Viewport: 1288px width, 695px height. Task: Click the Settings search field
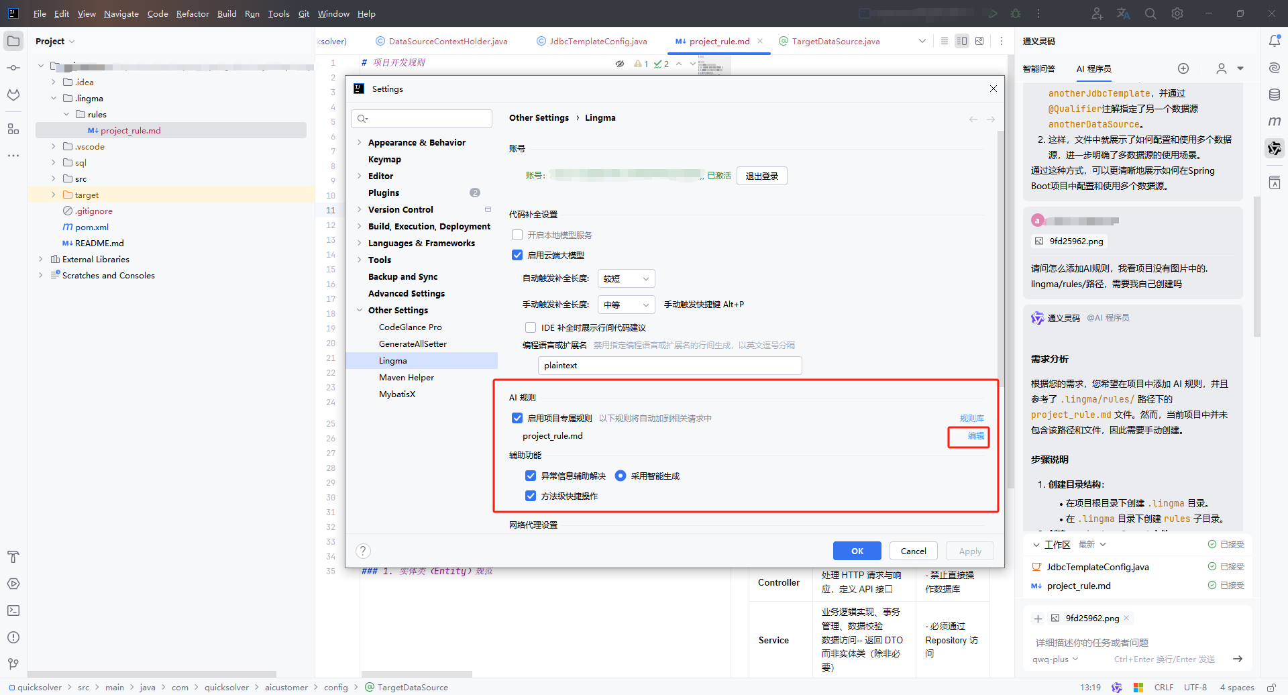(x=422, y=119)
